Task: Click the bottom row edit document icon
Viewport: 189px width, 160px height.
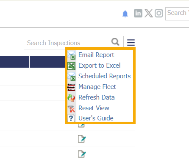Action: coord(82,154)
